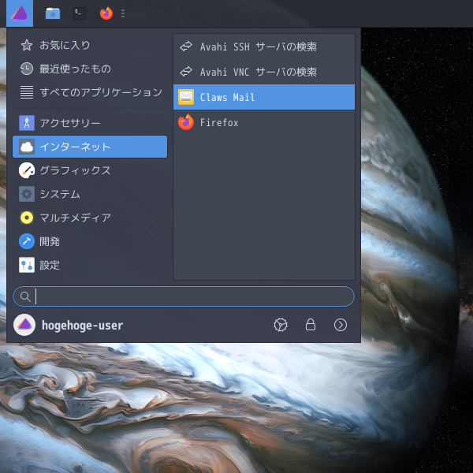Click the gear icon for システム
Screen dimensions: 473x473
pyautogui.click(x=27, y=194)
